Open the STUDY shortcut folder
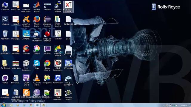This screenshot has height=107, width=191. (58, 21)
